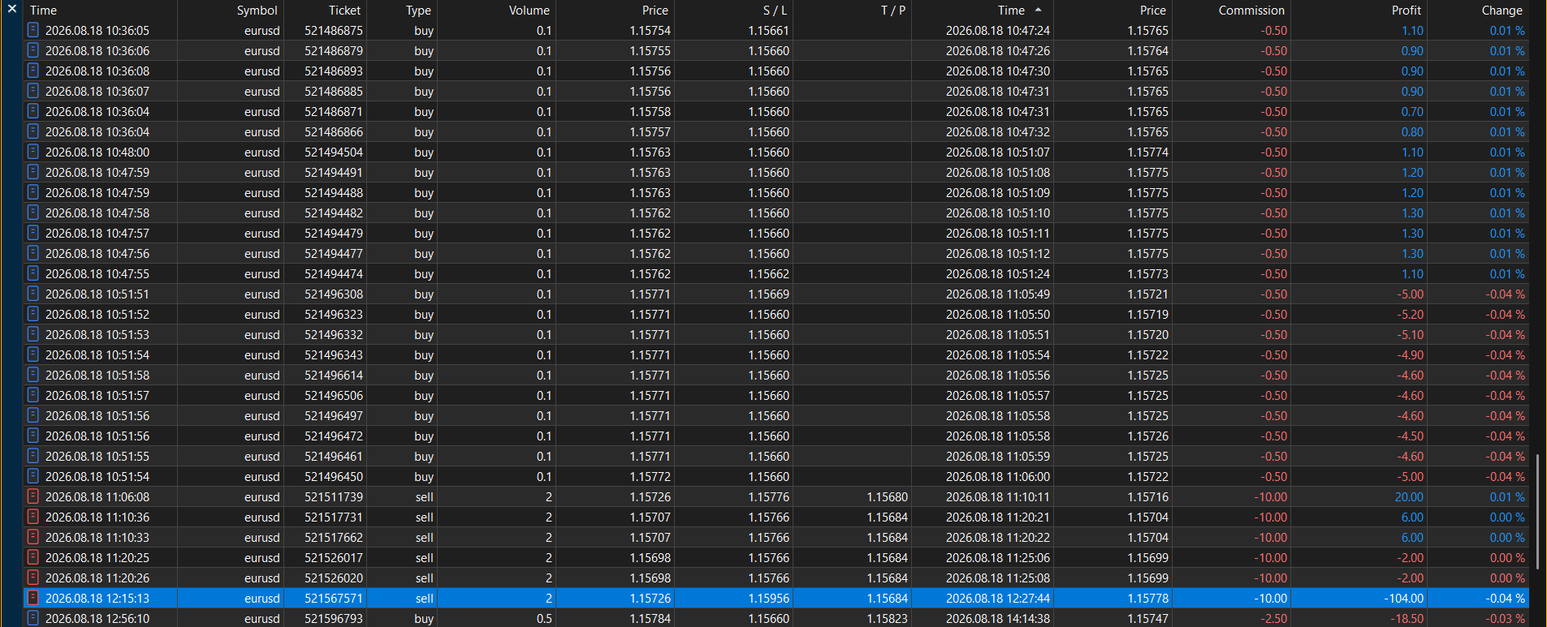Sort by the Symbol column header

(257, 11)
